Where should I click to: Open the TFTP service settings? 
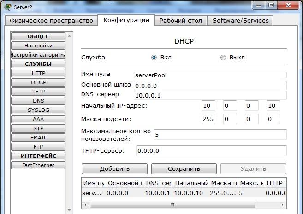click(38, 92)
